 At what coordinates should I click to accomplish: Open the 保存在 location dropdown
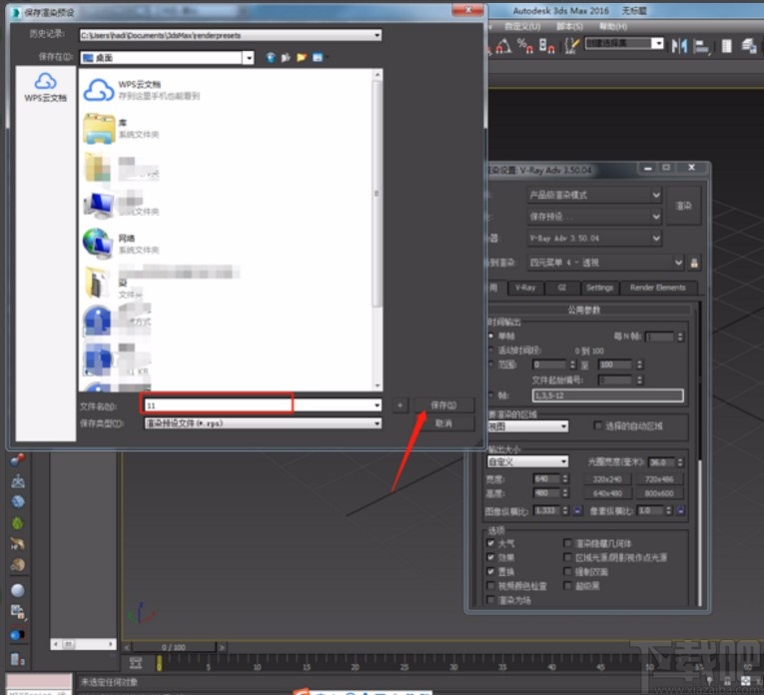click(249, 58)
